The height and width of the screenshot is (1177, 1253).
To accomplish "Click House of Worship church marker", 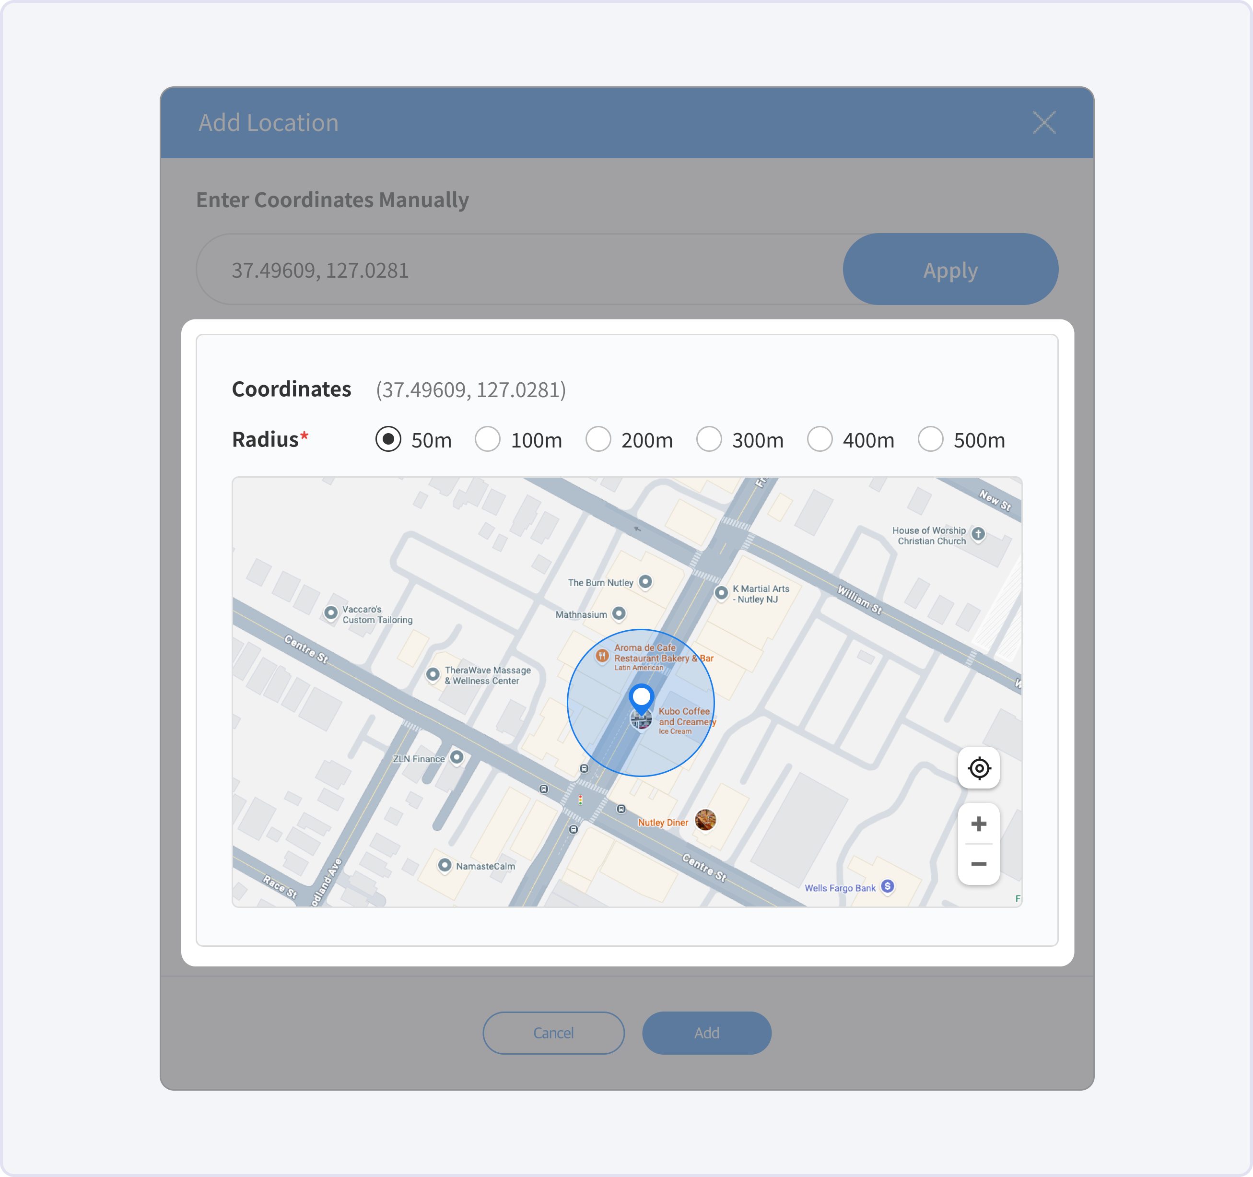I will pos(978,534).
